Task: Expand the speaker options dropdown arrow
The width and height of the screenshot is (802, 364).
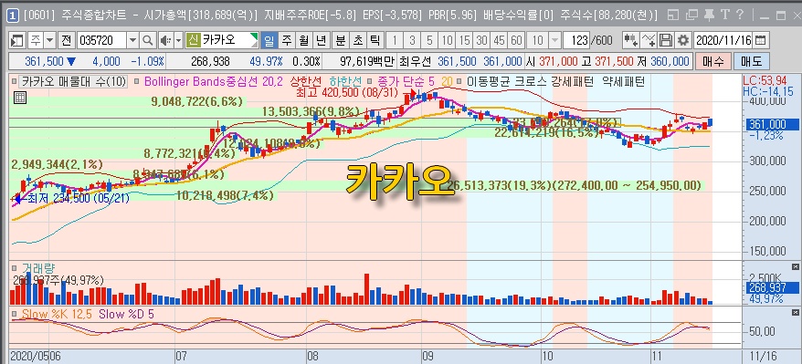Action: [178, 40]
